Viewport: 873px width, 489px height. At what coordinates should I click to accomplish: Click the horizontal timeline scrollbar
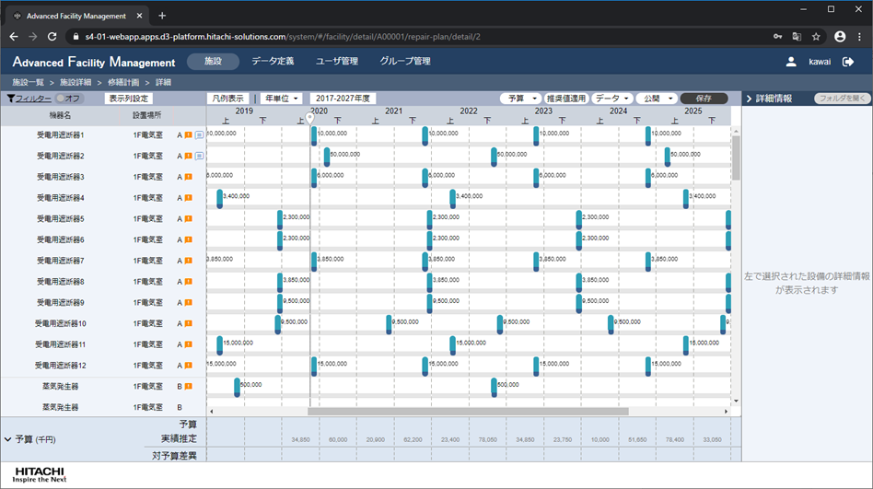pos(468,412)
